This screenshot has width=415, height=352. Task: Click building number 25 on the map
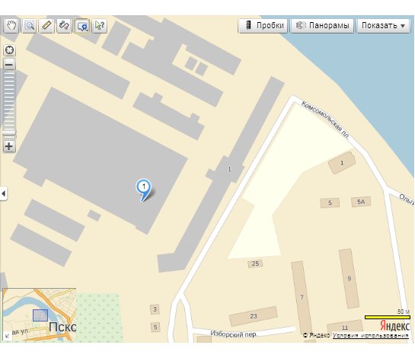coord(255,264)
